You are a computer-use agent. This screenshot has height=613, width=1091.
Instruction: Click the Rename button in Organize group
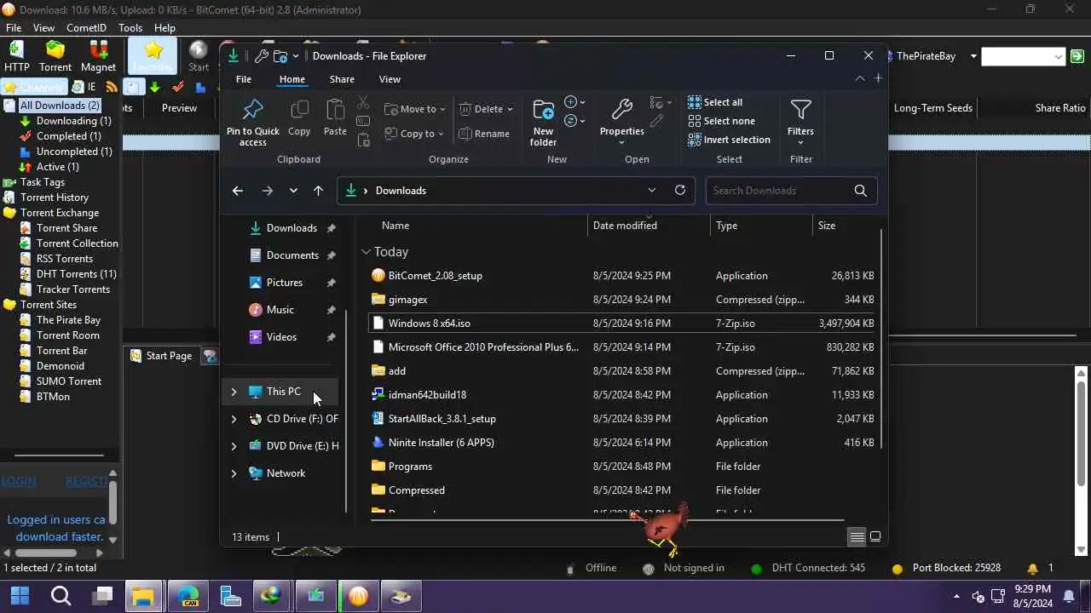[484, 134]
